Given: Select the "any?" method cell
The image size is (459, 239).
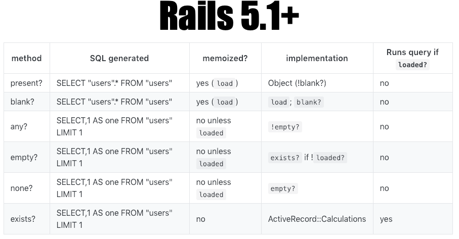Looking at the screenshot, I should pos(19,126).
